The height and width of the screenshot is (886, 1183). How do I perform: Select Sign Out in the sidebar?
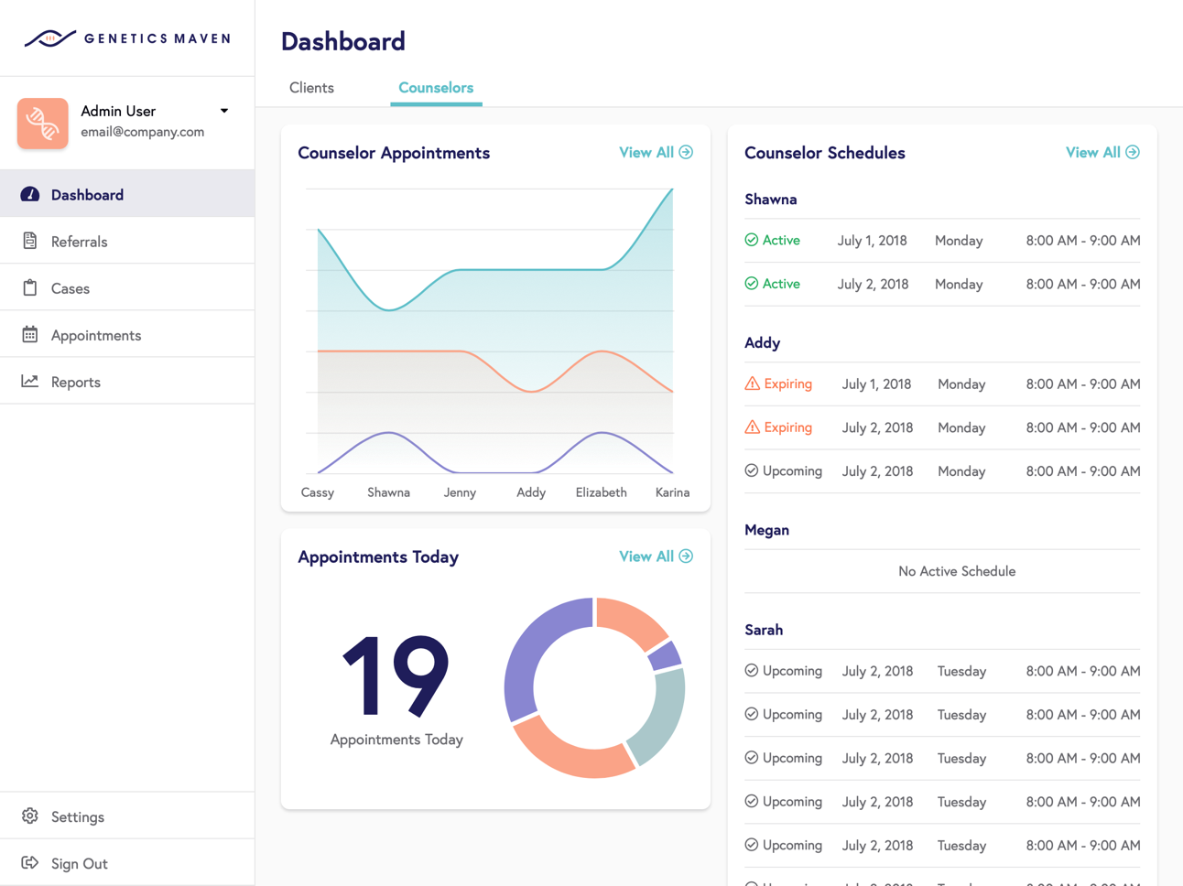[x=127, y=862]
